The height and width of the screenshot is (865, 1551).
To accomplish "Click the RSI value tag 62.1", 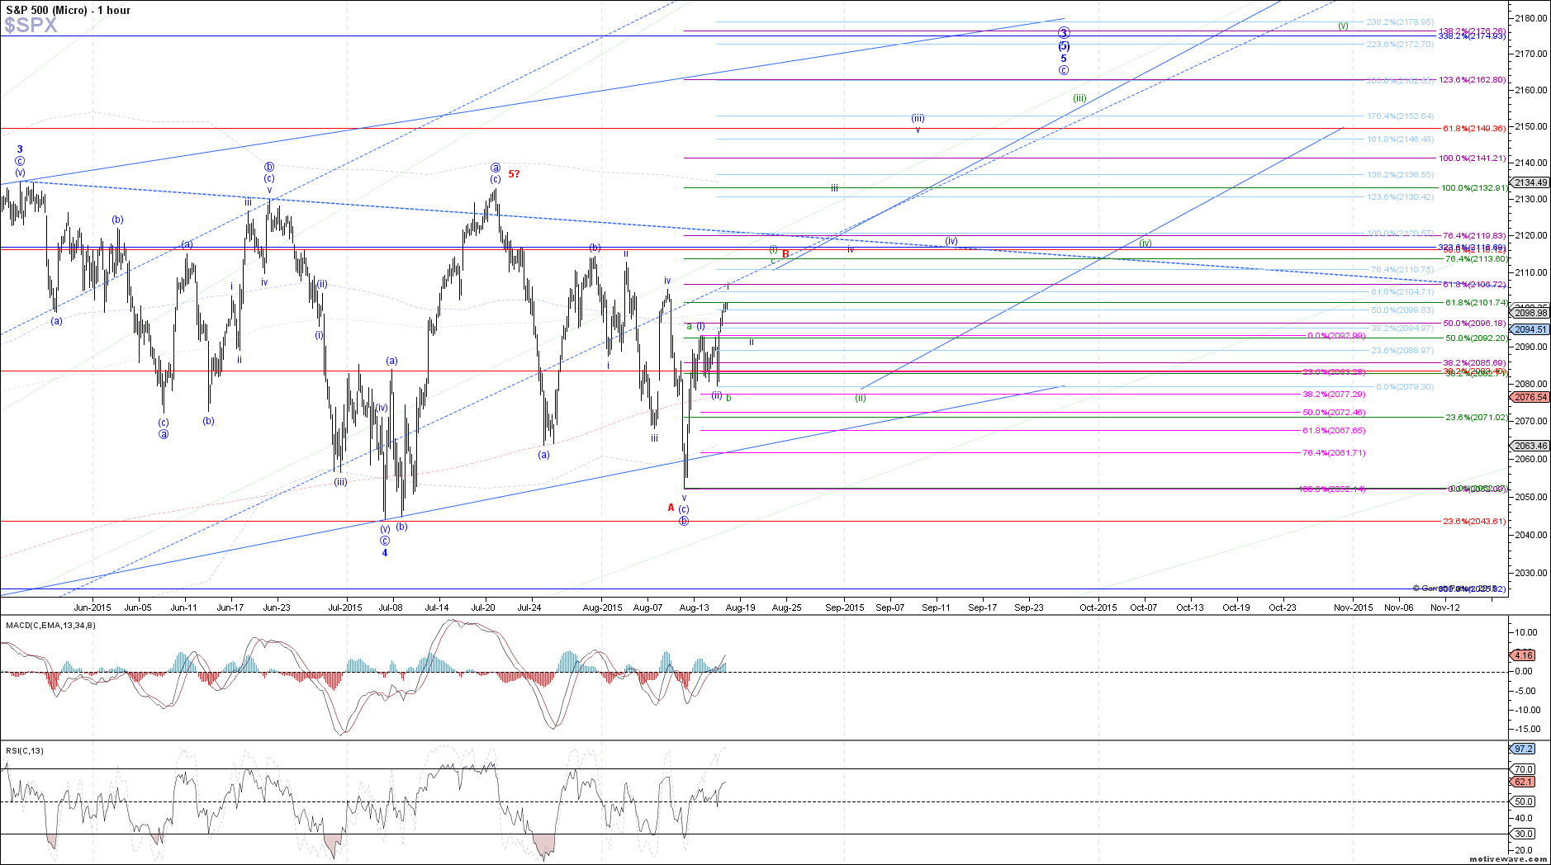I will coord(1524,782).
